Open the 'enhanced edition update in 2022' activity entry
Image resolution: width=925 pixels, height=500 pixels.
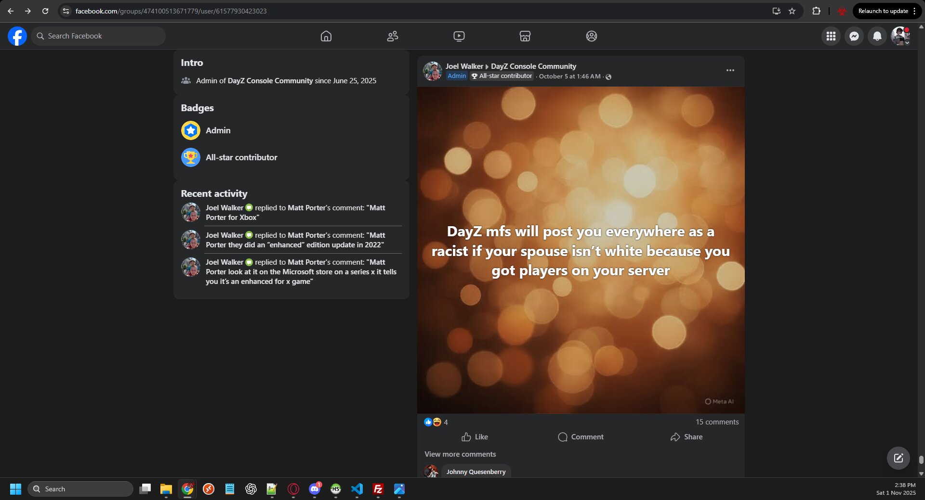point(291,240)
